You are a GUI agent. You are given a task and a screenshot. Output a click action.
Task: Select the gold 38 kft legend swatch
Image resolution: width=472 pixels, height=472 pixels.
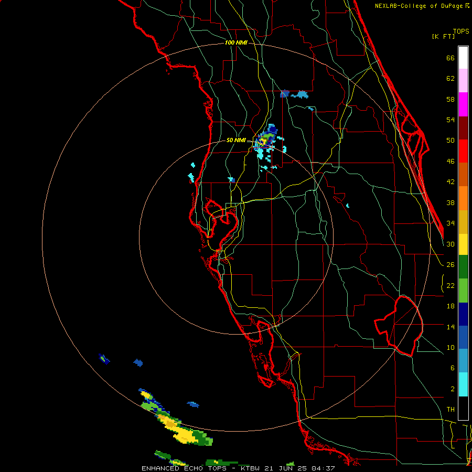point(463,222)
